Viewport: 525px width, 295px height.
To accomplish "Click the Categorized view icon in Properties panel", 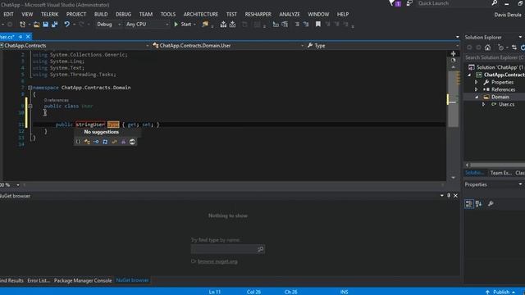I will (469, 204).
